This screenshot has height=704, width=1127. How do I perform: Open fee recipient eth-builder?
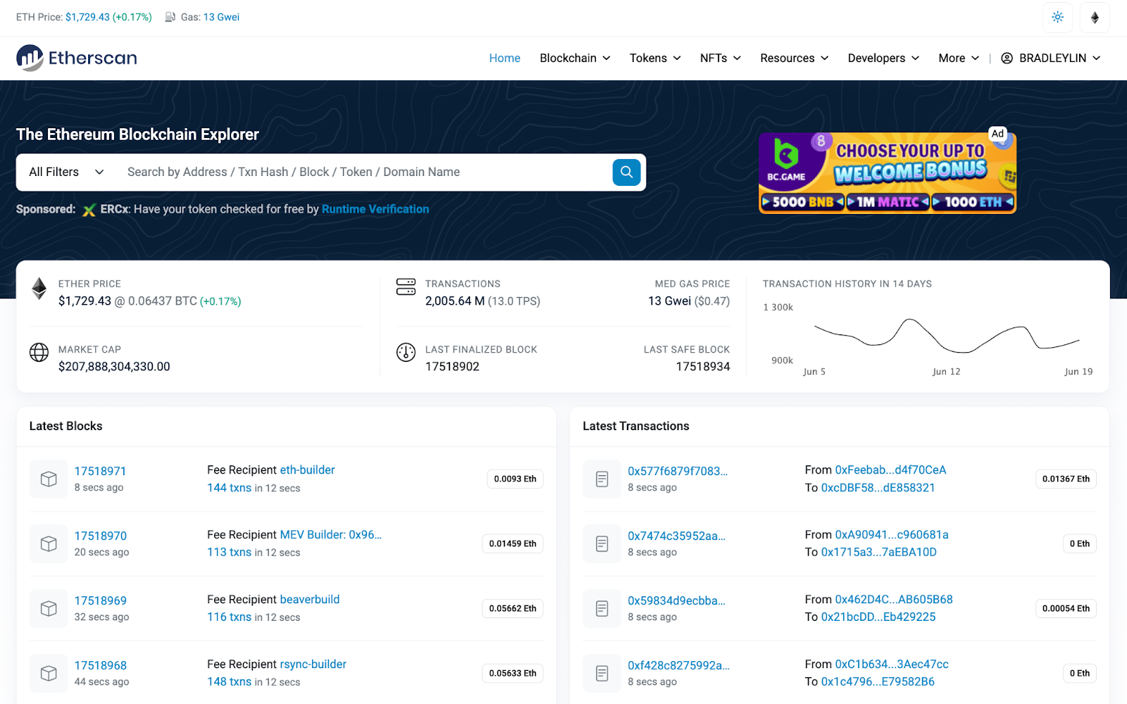[x=307, y=470]
